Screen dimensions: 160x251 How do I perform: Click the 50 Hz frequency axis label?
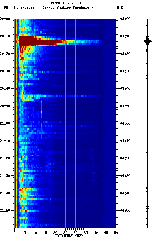pos(116,233)
